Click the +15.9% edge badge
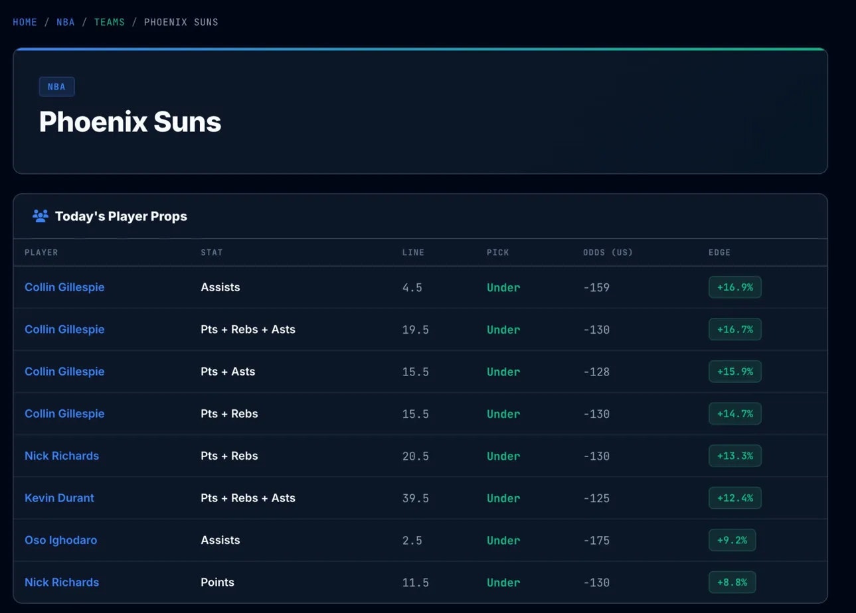Viewport: 856px width, 613px height. coord(735,372)
